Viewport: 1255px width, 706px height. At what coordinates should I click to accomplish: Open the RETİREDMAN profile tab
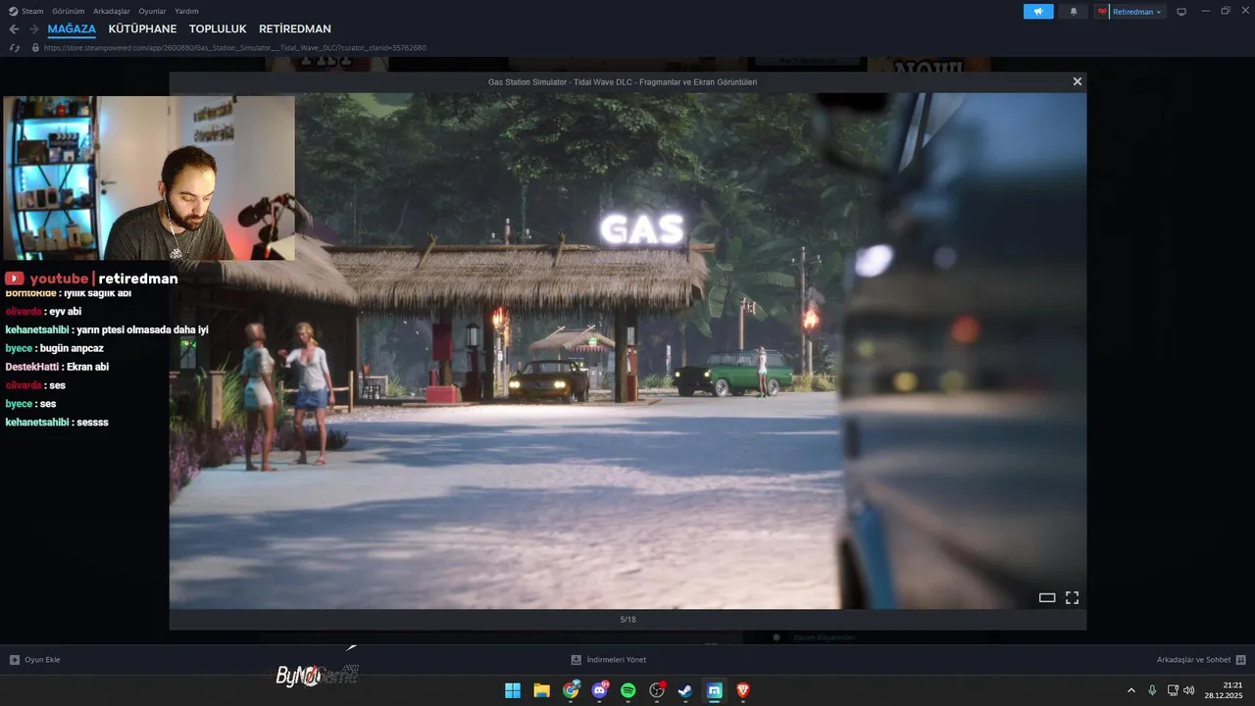(295, 29)
